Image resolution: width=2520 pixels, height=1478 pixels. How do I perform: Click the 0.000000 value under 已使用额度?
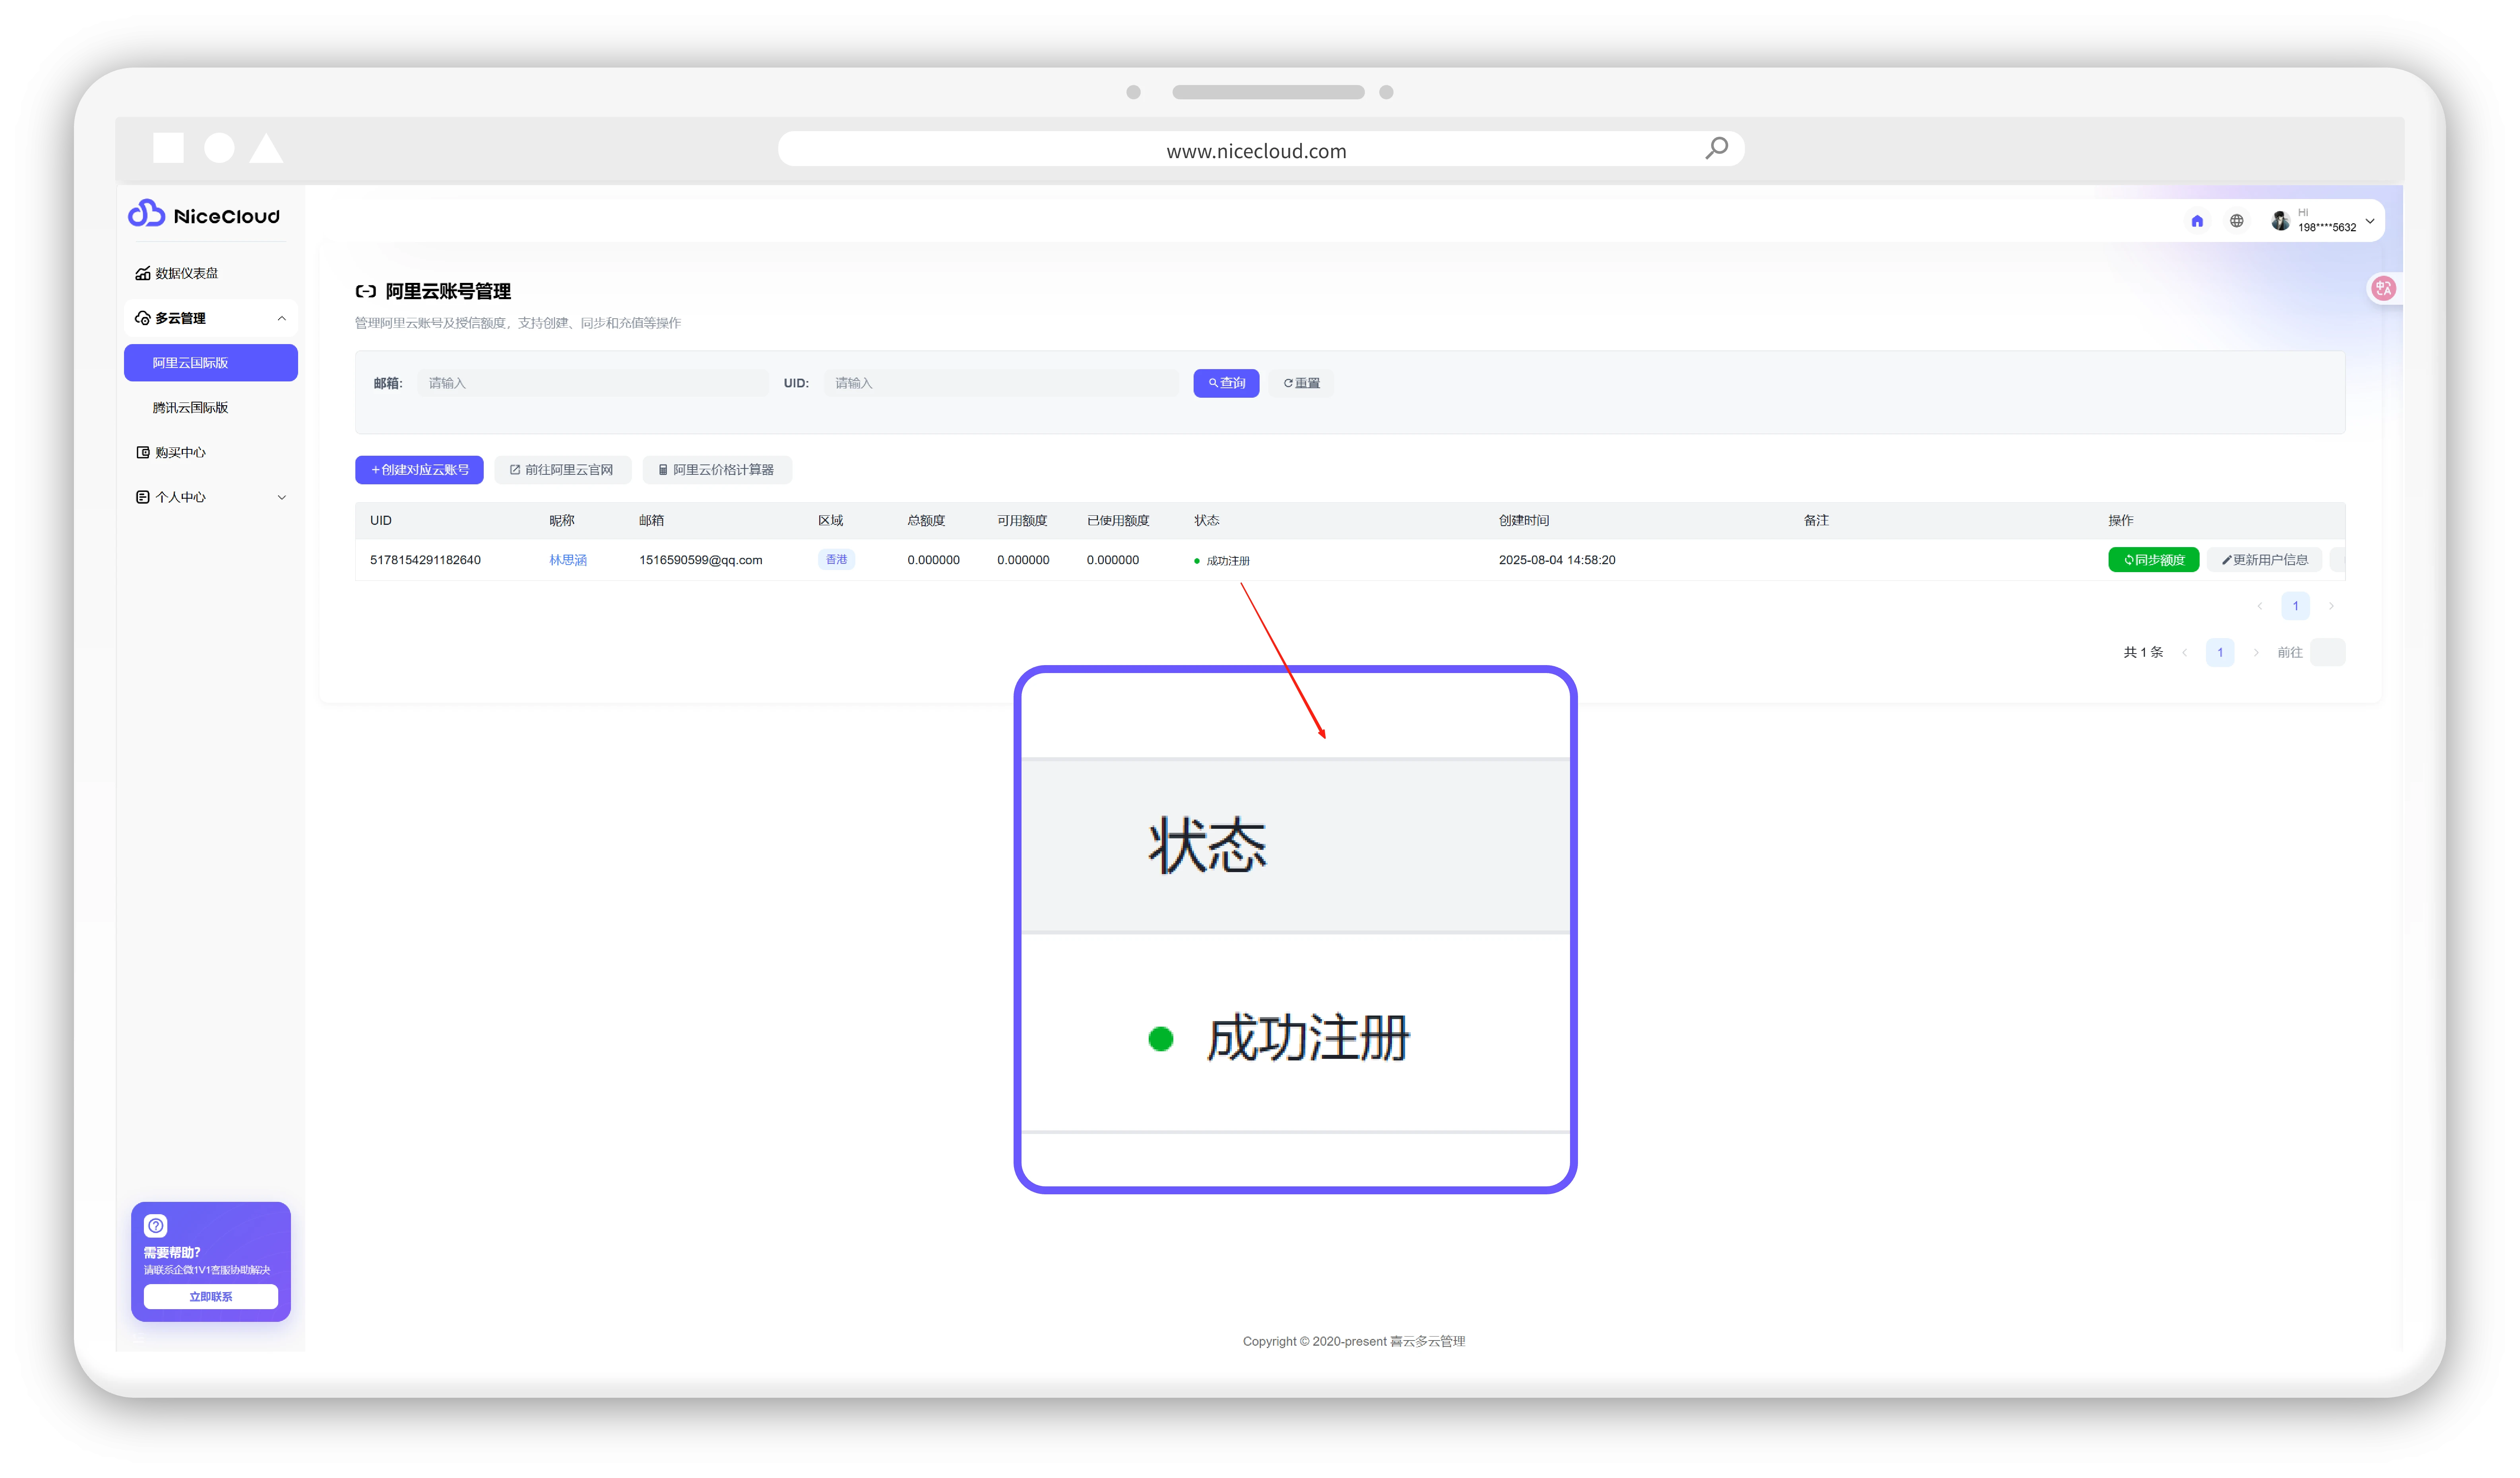(x=1112, y=560)
